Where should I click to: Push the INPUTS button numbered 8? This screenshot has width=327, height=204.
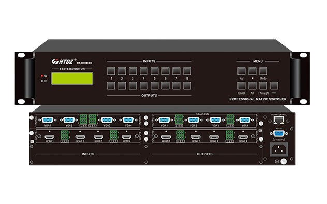187,71
